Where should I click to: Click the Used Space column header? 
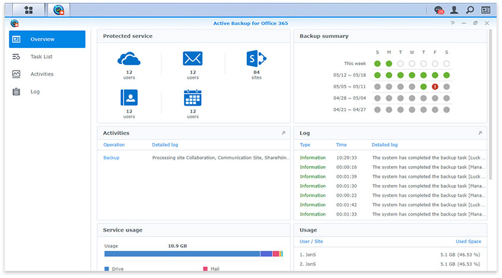[x=468, y=241]
